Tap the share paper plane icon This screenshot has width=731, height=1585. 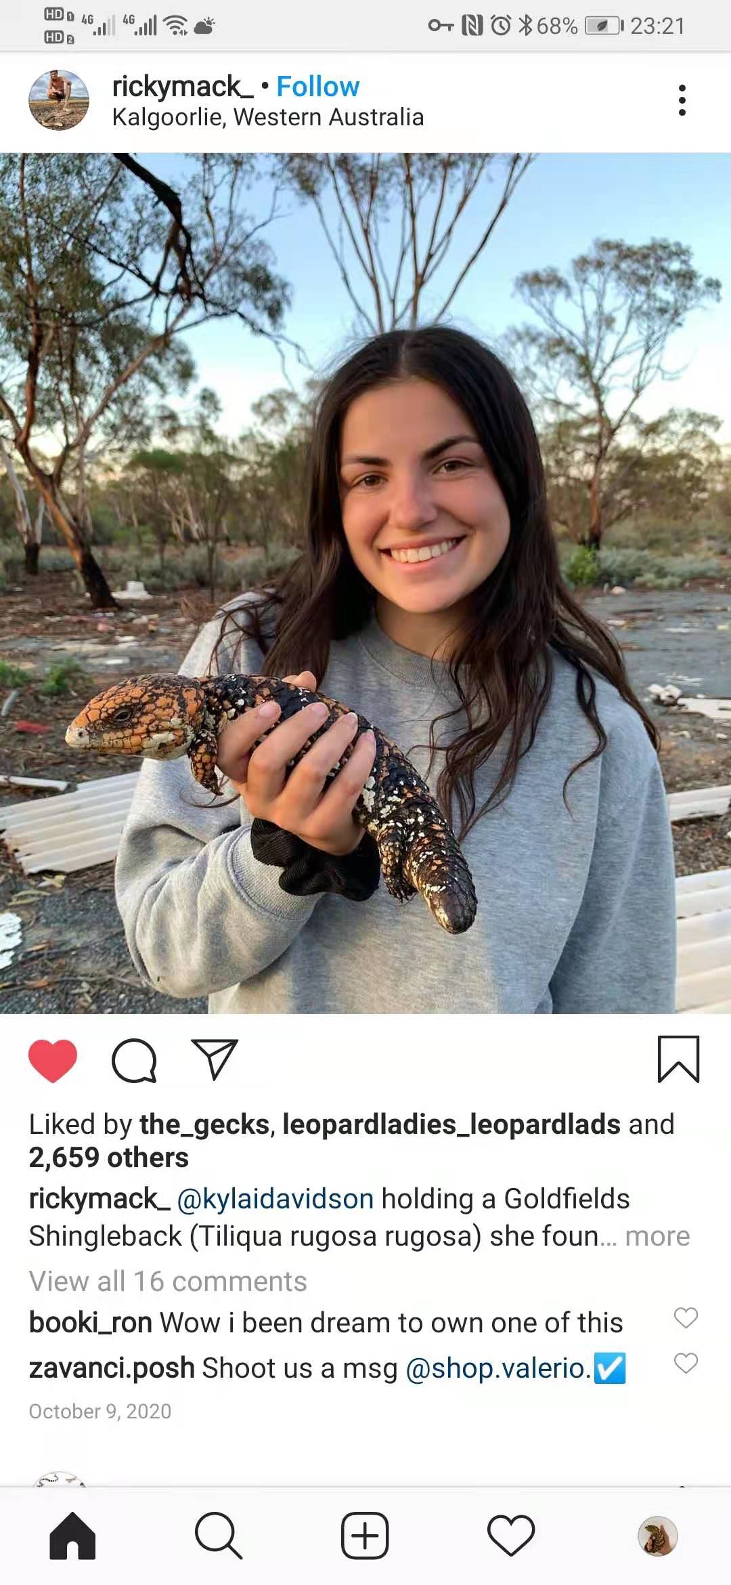(215, 1059)
